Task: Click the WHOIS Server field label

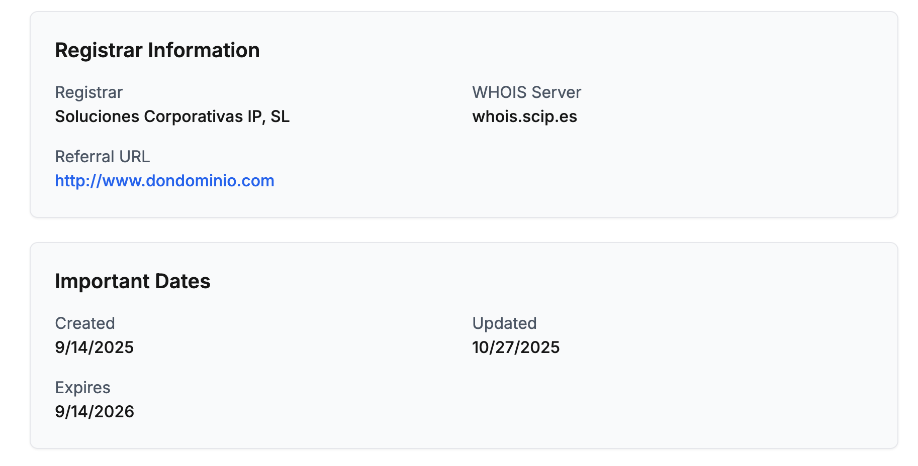Action: (x=526, y=92)
